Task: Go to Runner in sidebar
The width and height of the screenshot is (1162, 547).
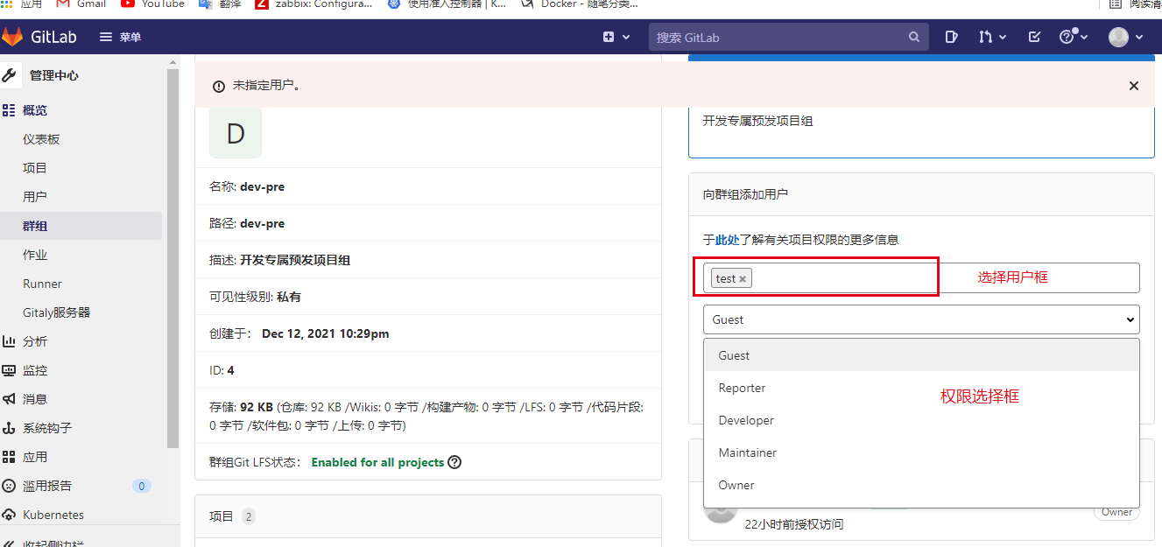Action: point(42,284)
